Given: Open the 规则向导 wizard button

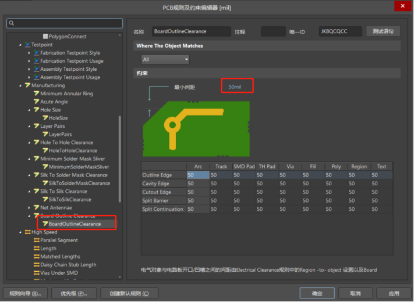Looking at the screenshot, I should (x=25, y=293).
